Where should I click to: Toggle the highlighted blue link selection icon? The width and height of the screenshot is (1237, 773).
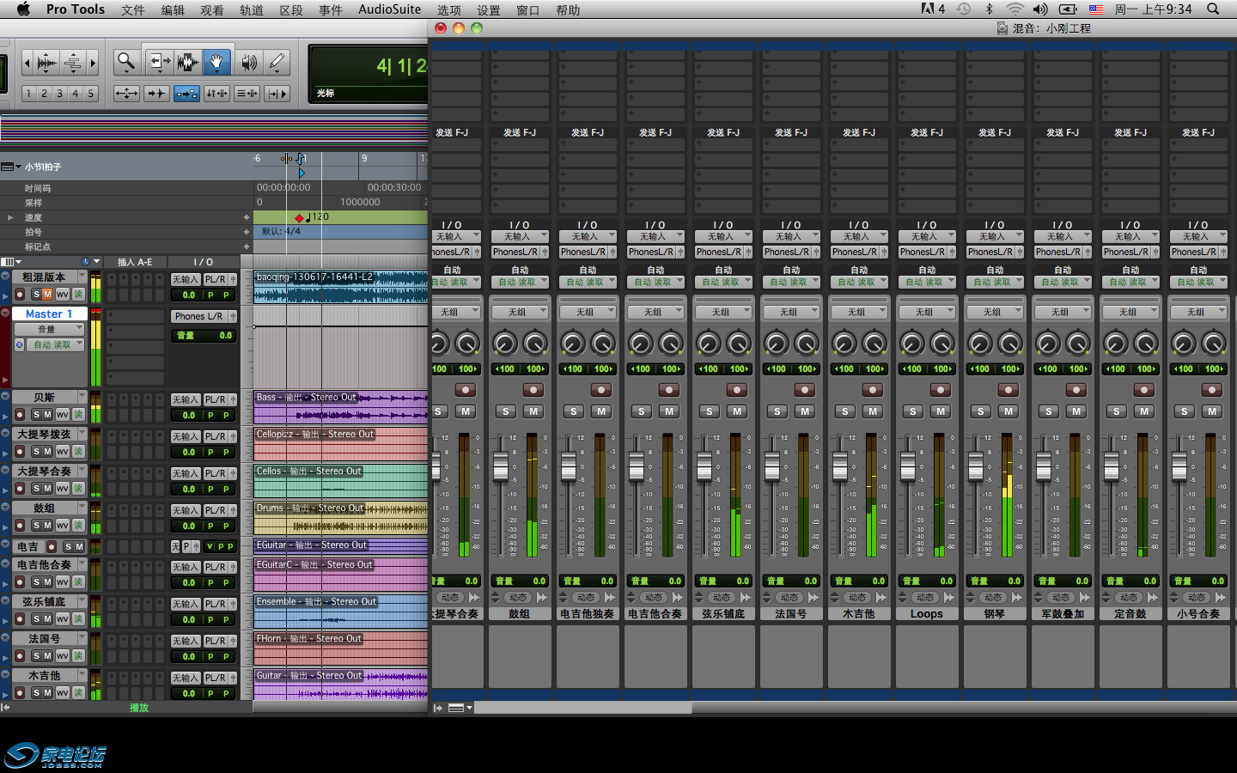(x=186, y=93)
